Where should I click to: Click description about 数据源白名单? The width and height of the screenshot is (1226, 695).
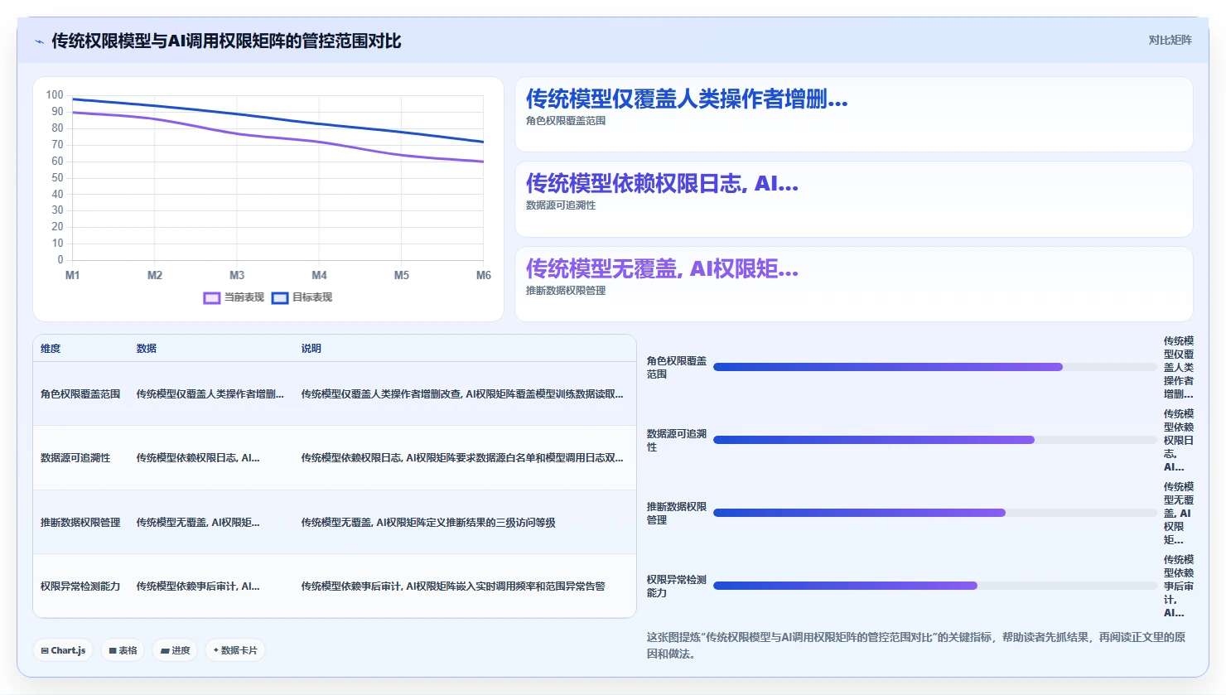click(x=462, y=458)
